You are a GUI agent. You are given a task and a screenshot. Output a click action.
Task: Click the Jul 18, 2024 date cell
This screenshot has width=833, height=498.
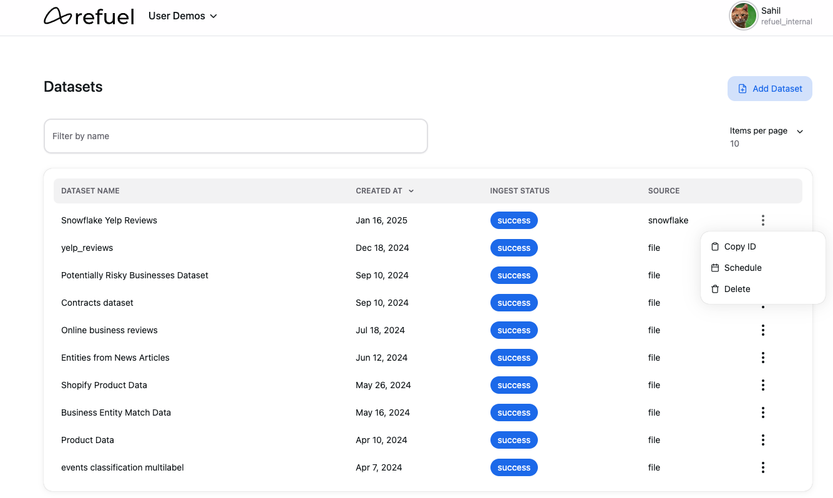[x=380, y=330]
